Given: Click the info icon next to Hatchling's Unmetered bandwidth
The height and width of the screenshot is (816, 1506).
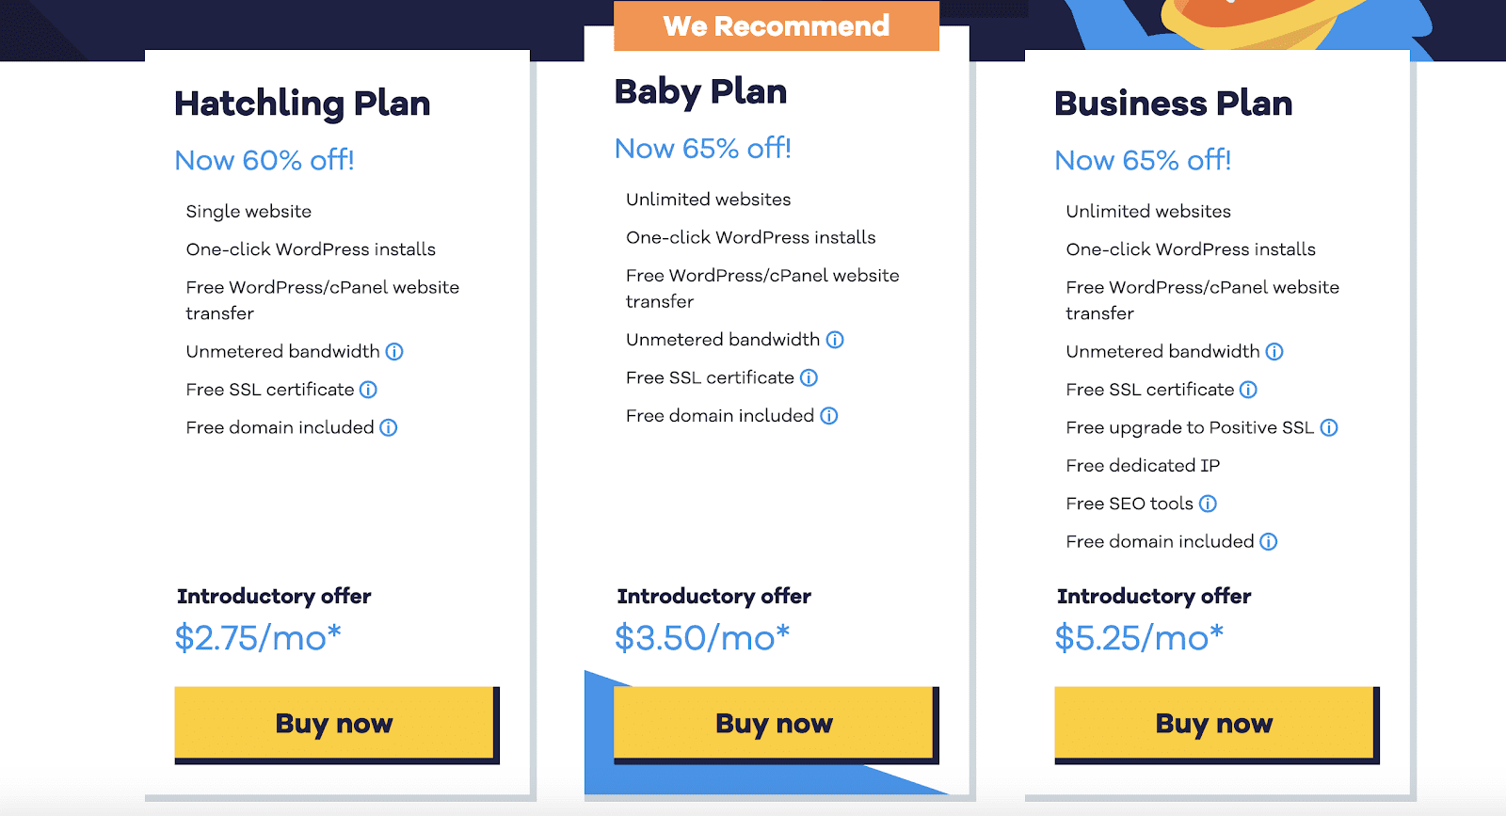Looking at the screenshot, I should (x=396, y=351).
